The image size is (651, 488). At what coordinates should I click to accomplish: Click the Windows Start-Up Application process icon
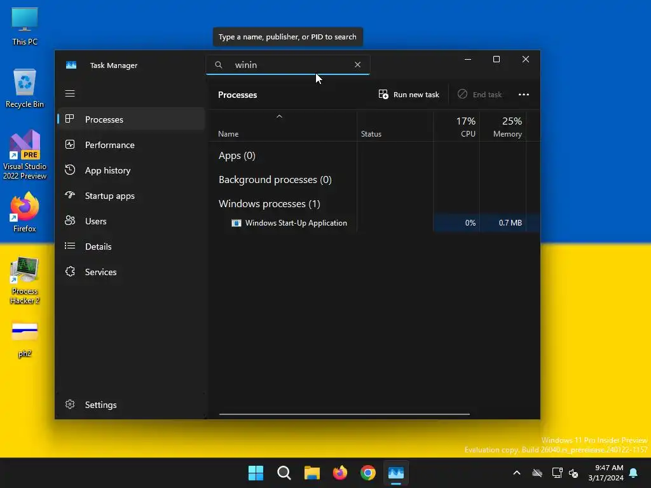236,223
